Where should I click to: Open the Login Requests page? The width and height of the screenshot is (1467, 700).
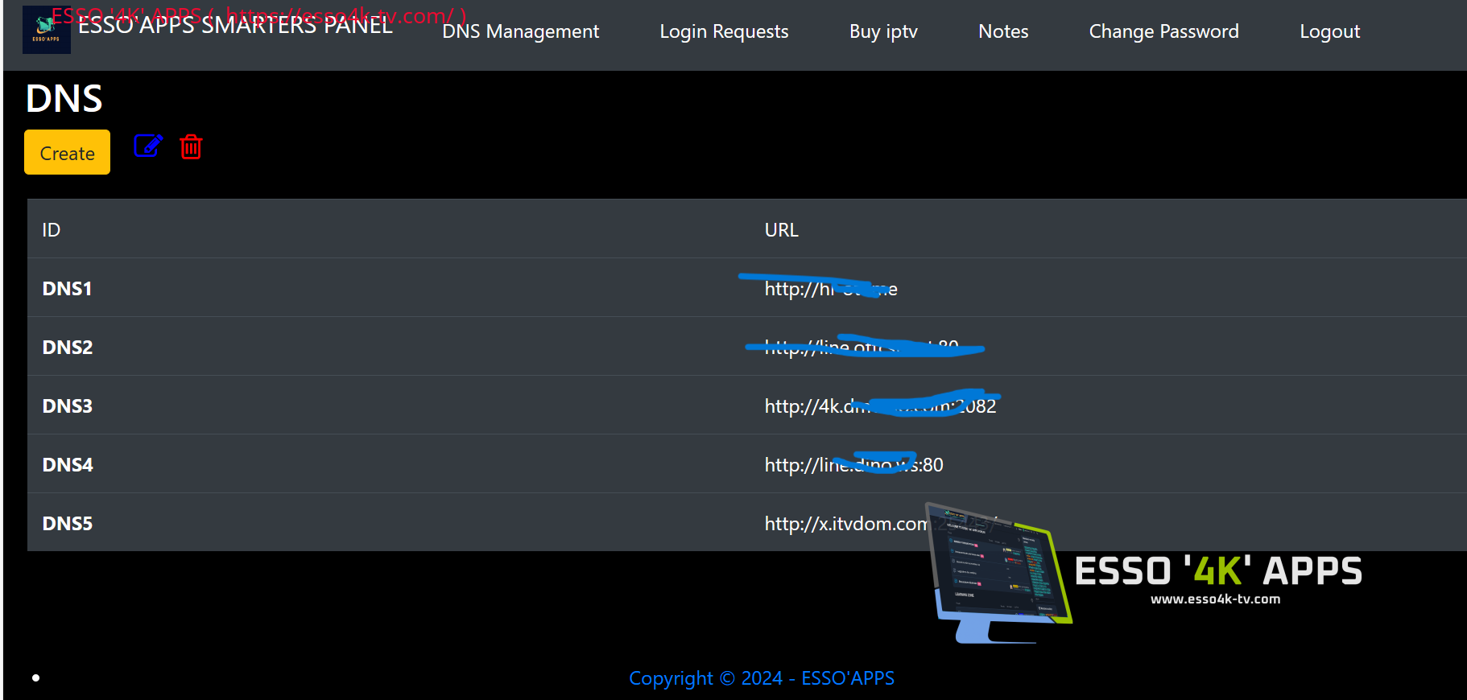(723, 31)
